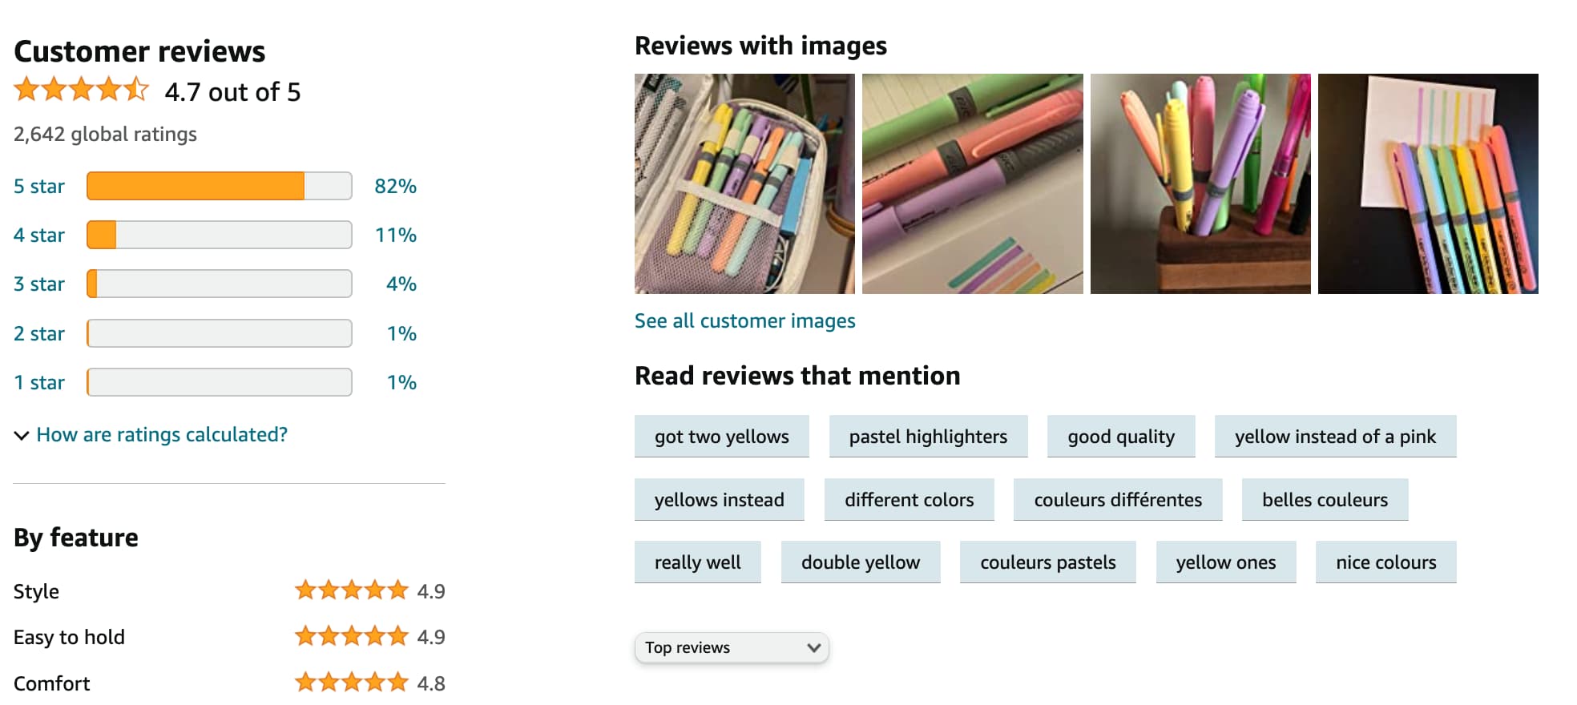
Task: Filter reviews mentioning nice colours
Action: (1385, 562)
